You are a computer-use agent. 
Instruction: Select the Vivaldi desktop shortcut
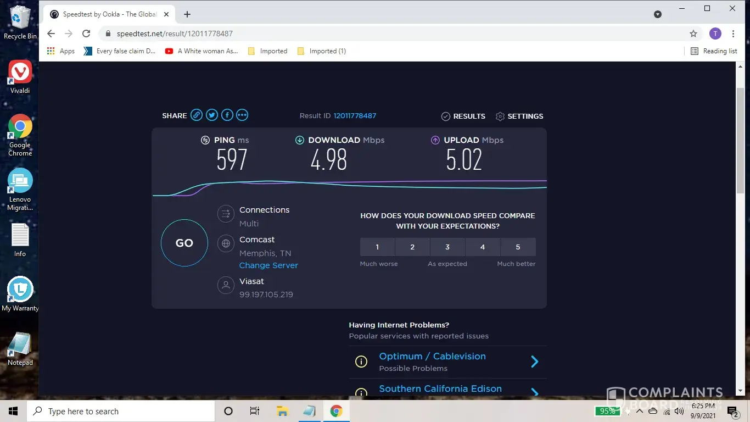point(20,77)
